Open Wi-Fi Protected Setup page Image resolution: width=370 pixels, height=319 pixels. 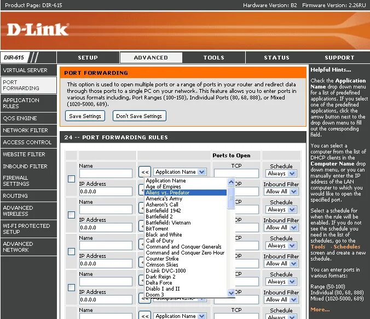(x=28, y=229)
